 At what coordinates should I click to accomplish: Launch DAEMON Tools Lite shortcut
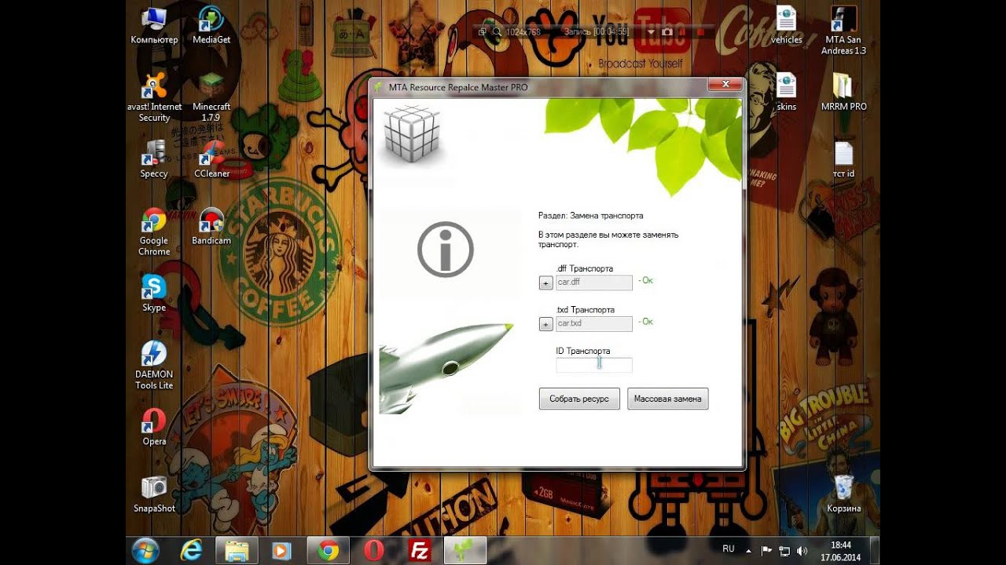click(154, 366)
